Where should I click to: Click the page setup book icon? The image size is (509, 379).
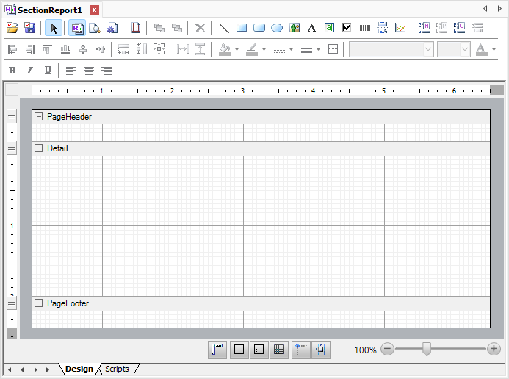click(x=136, y=28)
